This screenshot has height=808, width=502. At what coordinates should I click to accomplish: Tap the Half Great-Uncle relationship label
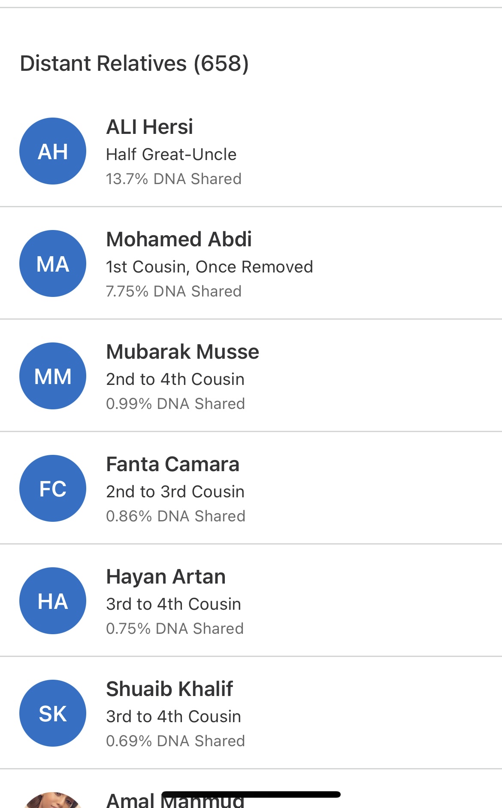171,154
